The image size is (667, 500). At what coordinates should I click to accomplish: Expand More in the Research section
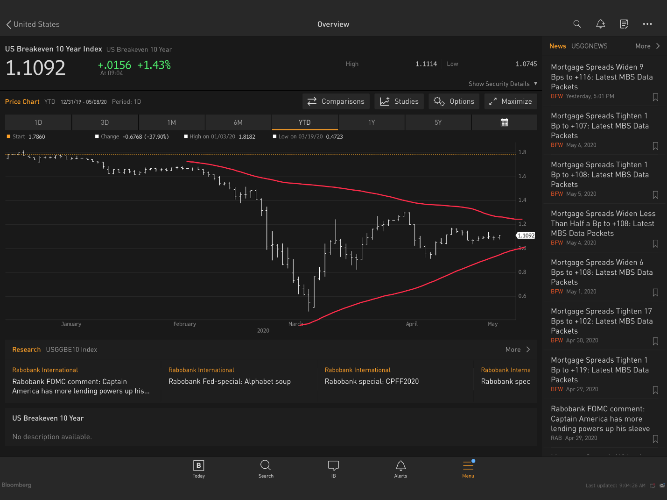517,350
